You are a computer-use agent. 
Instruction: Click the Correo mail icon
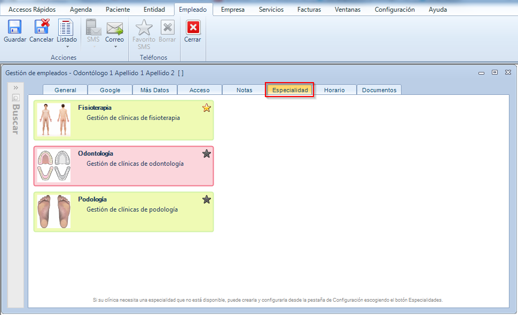114,28
